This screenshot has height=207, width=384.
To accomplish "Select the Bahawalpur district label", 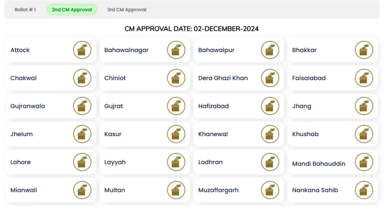I will (216, 50).
